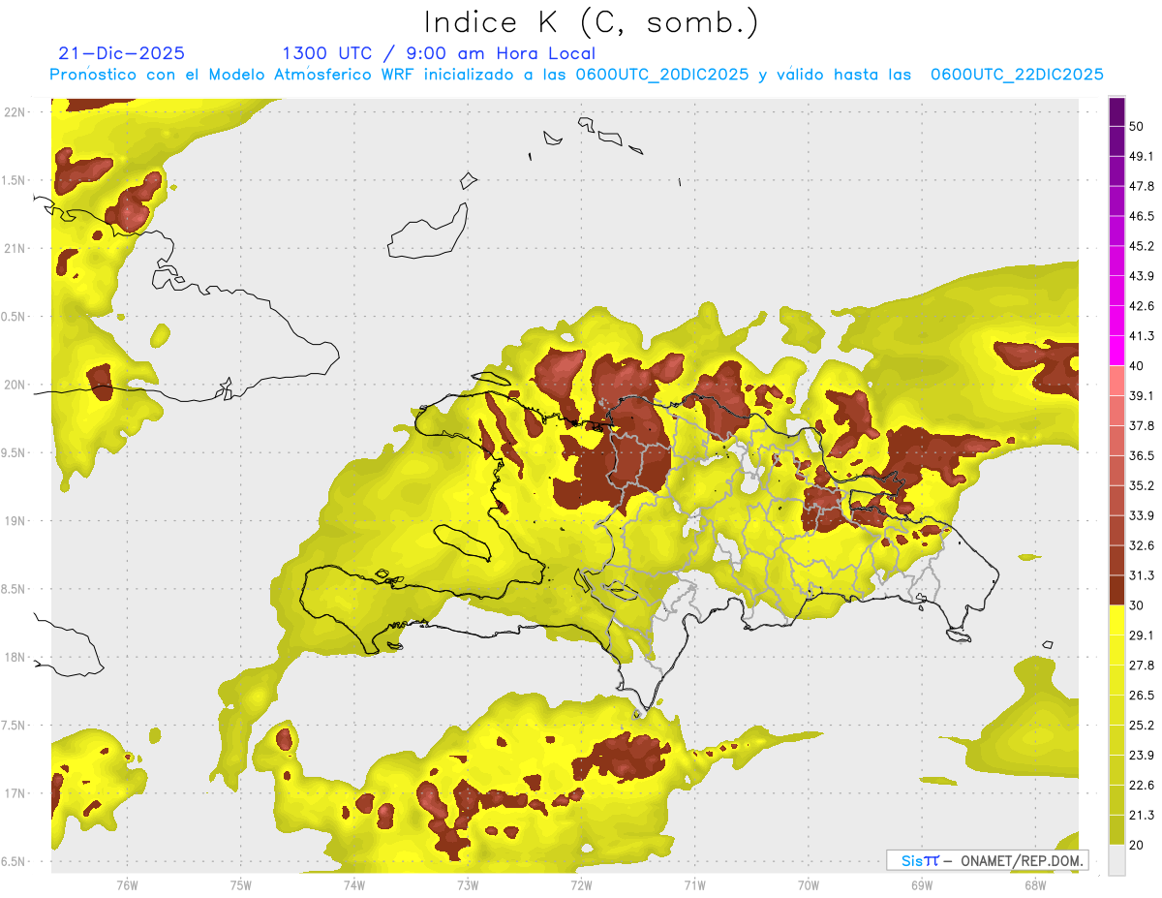Click the "26.5" value on the color scale
The image size is (1162, 898).
[1142, 696]
